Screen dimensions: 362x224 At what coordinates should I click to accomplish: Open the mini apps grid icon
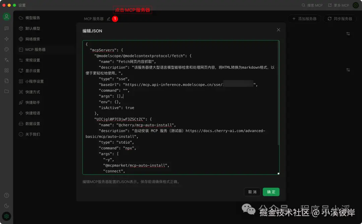[x=6, y=70]
